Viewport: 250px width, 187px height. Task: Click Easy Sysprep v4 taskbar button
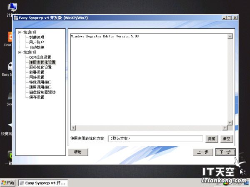(43, 183)
